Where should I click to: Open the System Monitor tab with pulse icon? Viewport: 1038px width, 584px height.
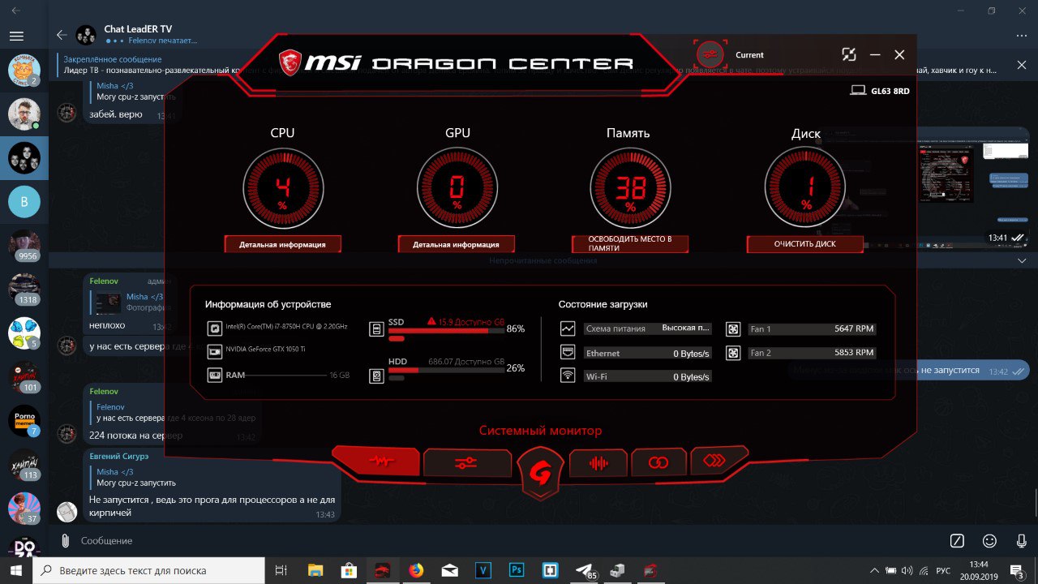tap(377, 461)
